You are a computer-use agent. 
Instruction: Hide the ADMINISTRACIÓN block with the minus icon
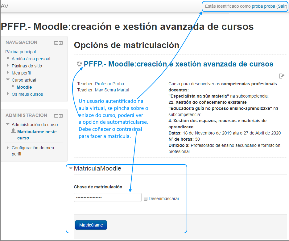[56, 116]
